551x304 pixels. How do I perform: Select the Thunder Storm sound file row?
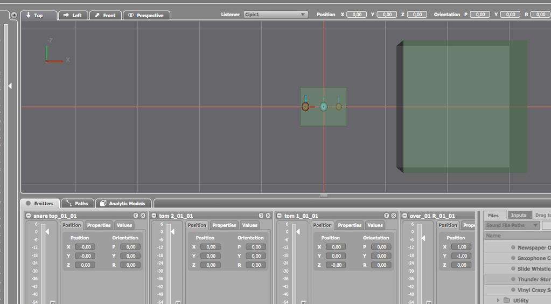click(518, 279)
